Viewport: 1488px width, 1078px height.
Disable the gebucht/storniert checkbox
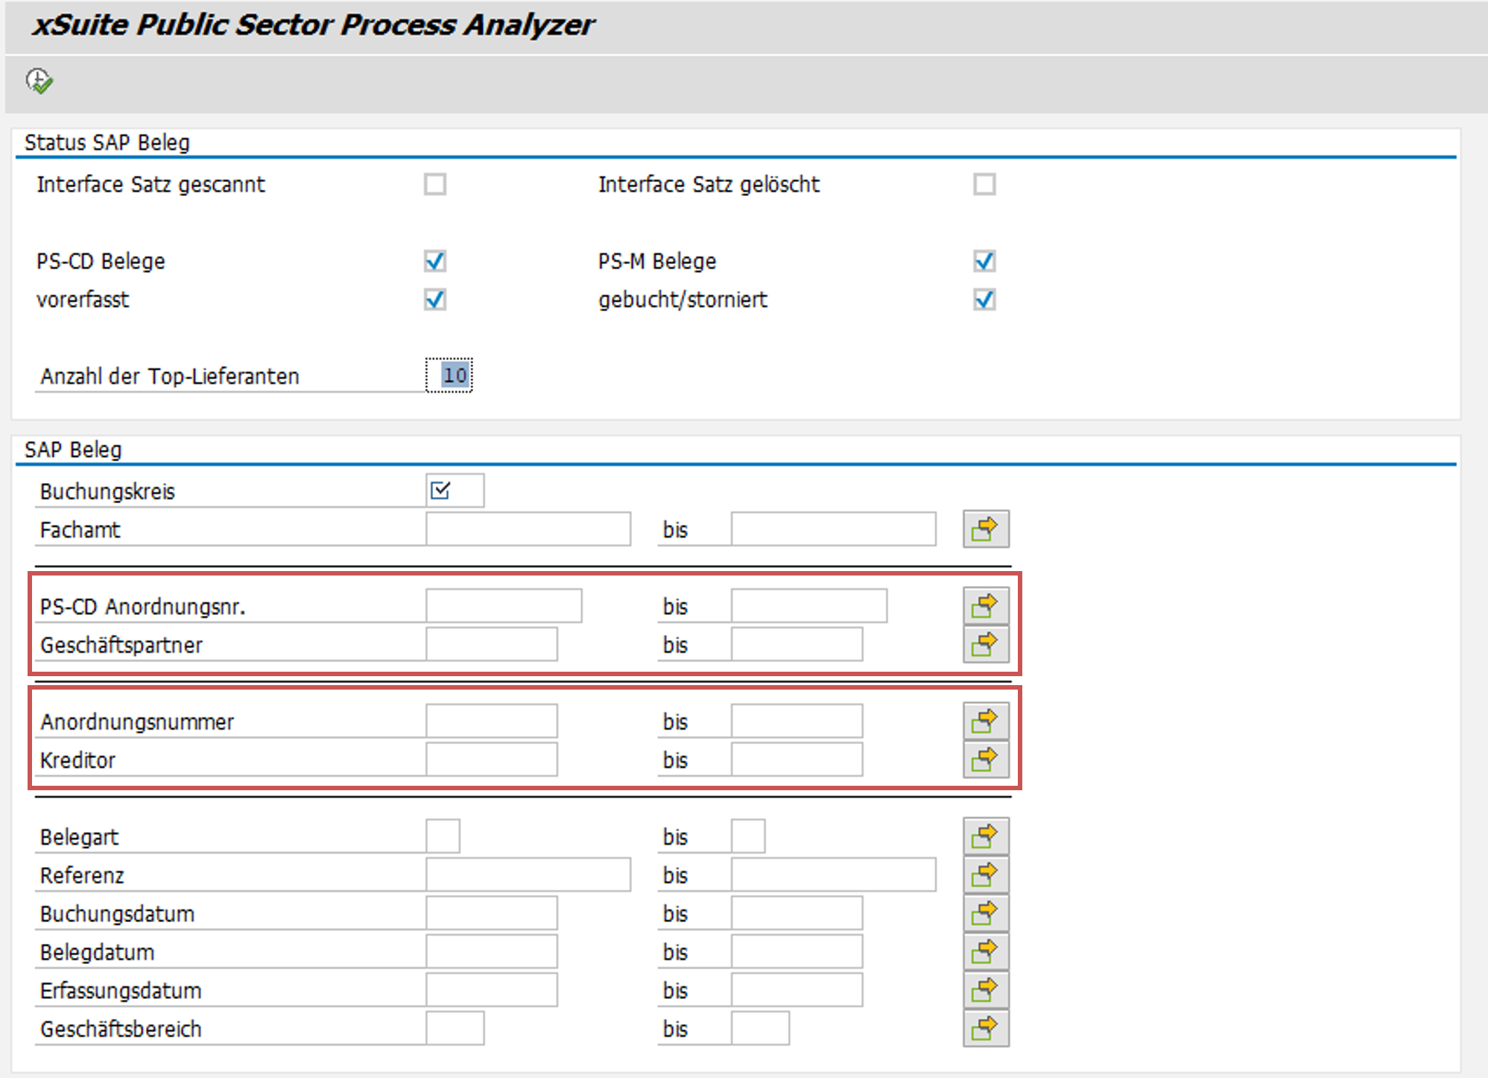(985, 300)
